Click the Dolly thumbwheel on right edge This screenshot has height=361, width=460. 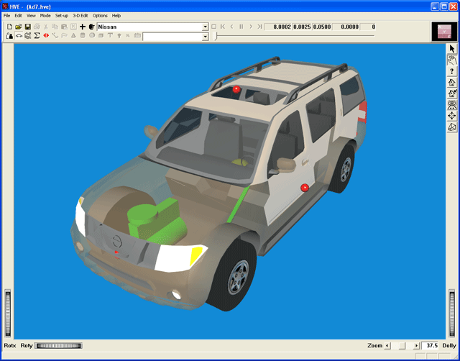click(452, 314)
